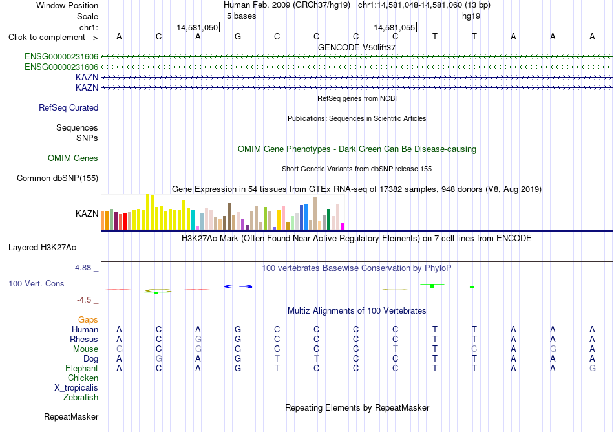Image resolution: width=614 pixels, height=432 pixels.
Task: Click the grey mismatched G in Rhesus row
Action: point(198,339)
